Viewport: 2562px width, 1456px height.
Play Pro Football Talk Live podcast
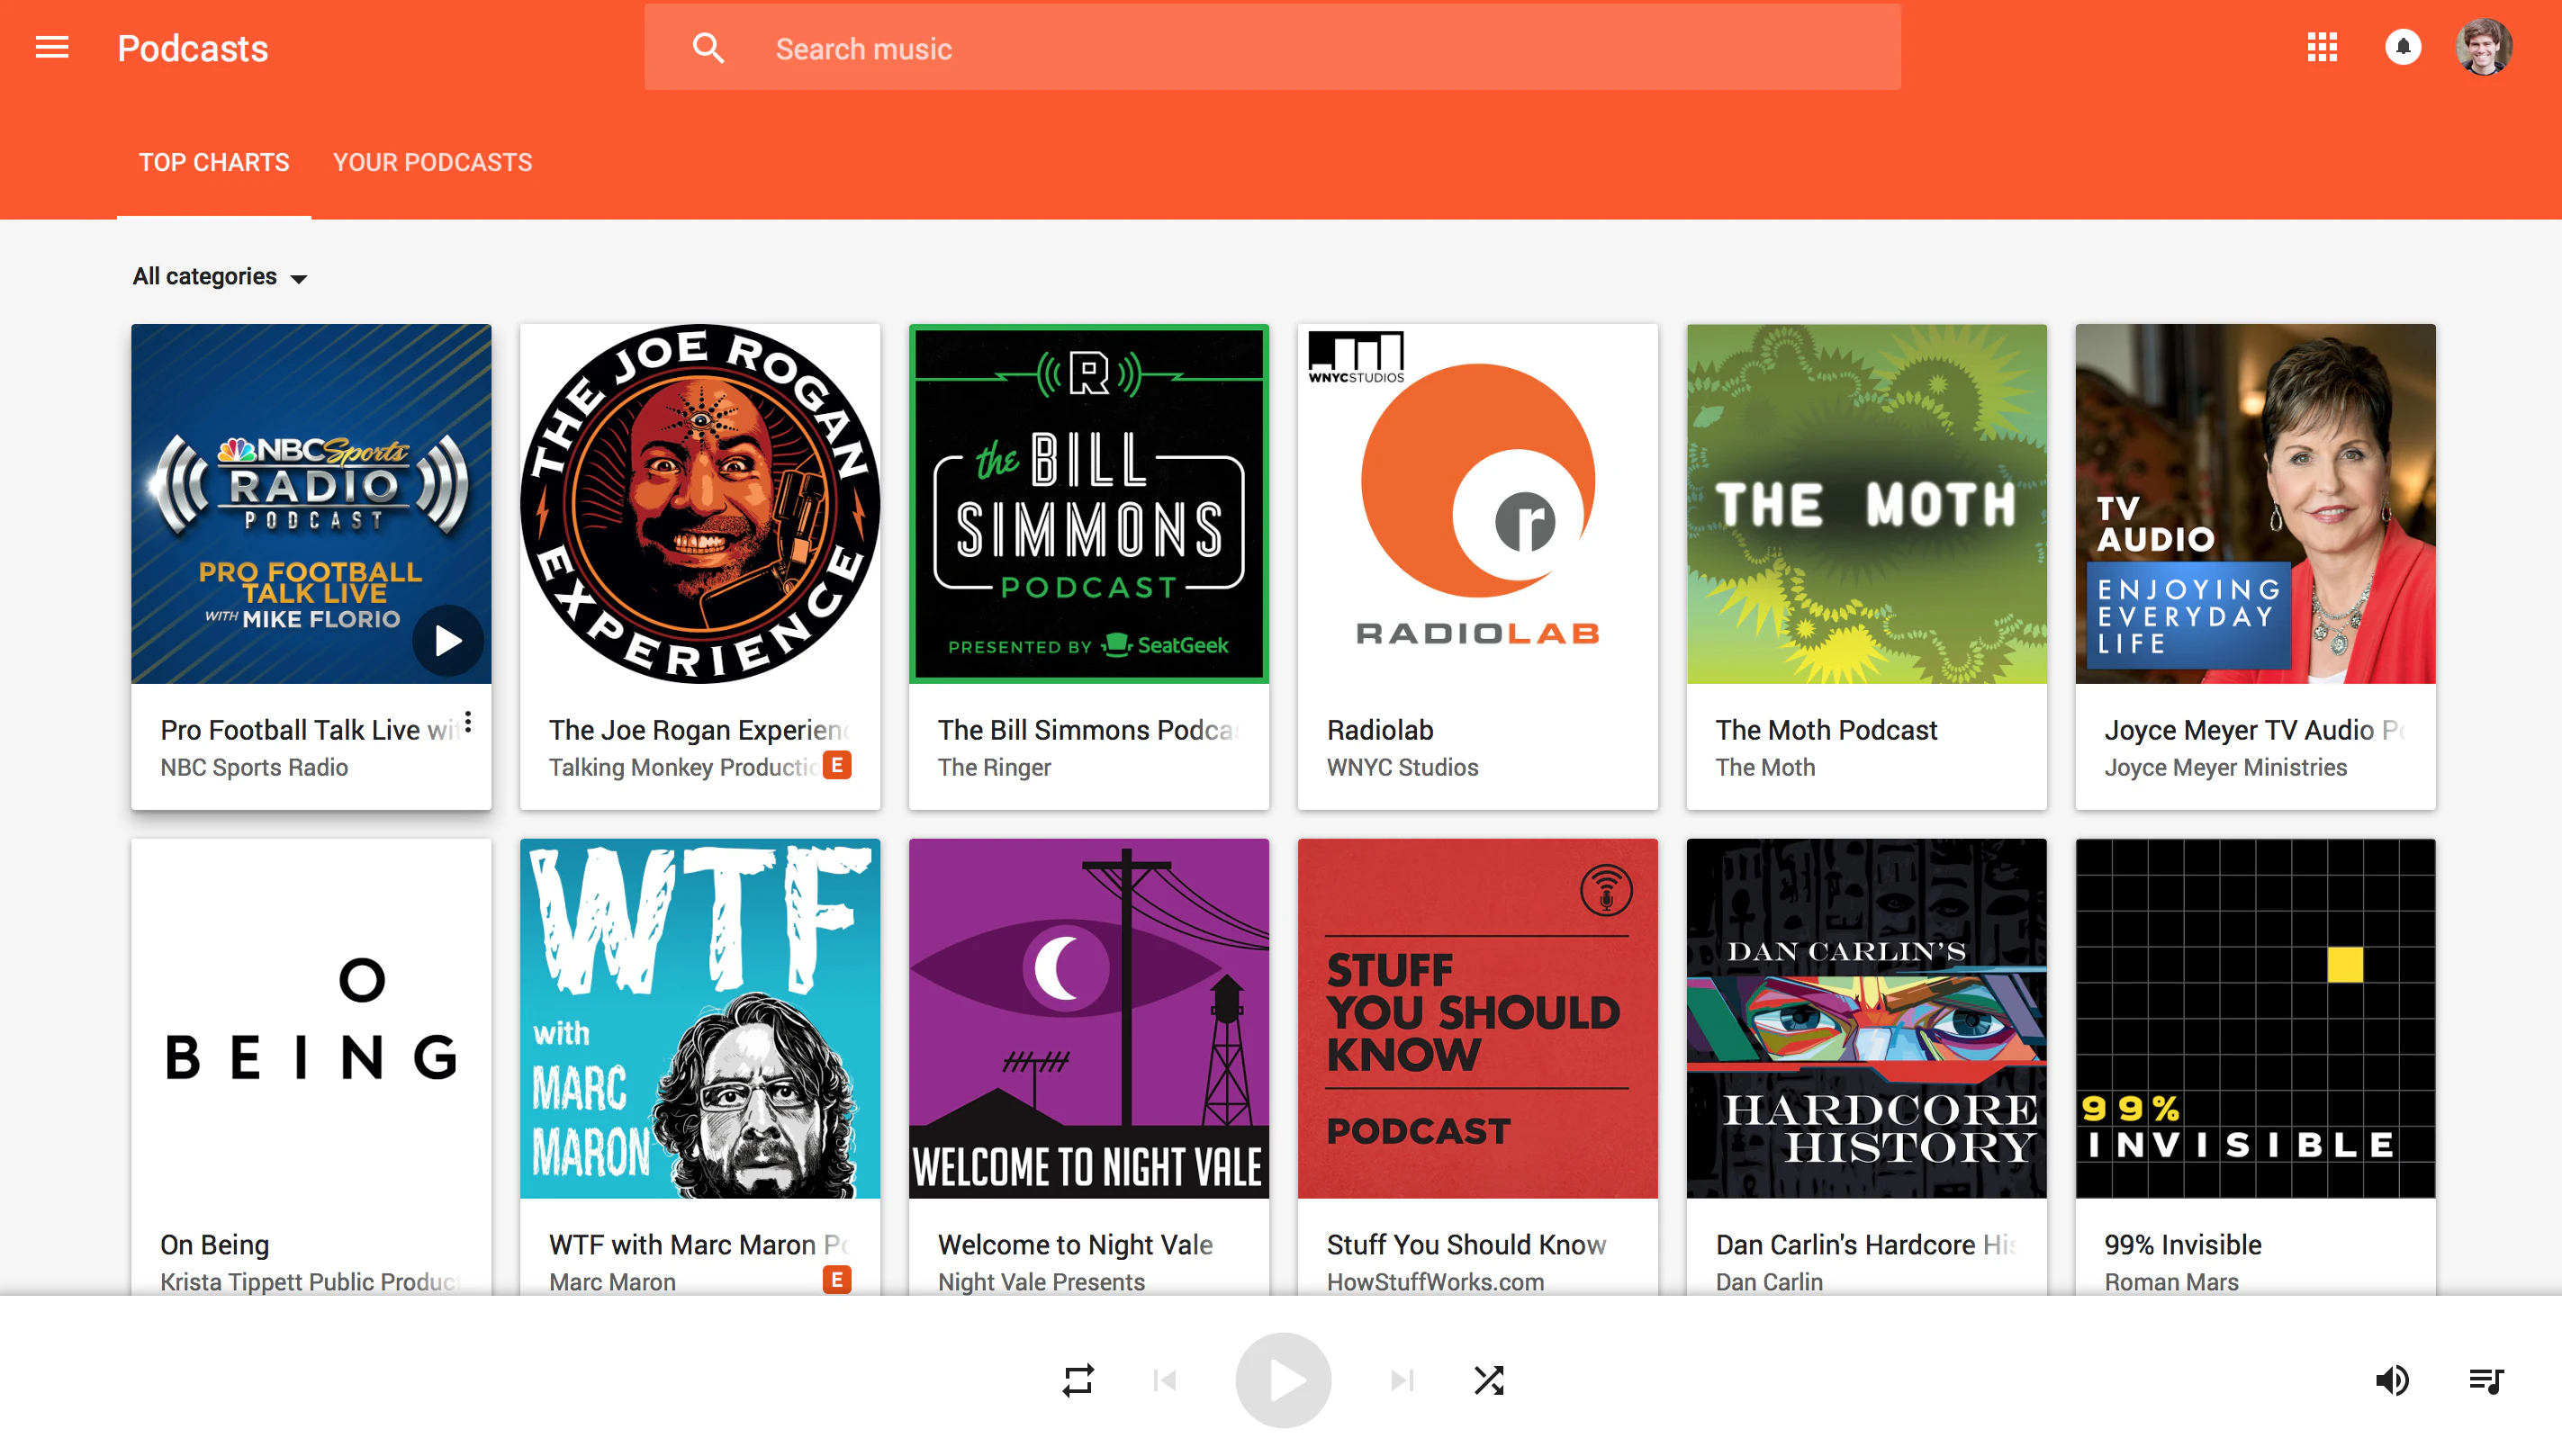[447, 640]
